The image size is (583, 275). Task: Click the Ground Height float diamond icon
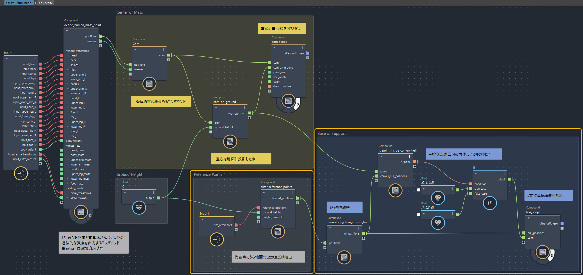coord(139,207)
